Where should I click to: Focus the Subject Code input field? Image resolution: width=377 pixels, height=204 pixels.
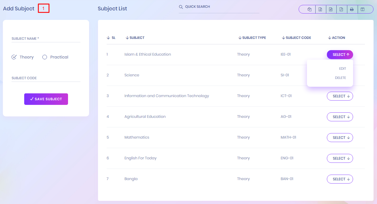pyautogui.click(x=46, y=78)
